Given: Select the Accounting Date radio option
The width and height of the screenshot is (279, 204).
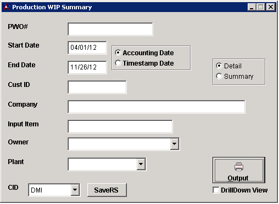Looking at the screenshot, I should (118, 53).
